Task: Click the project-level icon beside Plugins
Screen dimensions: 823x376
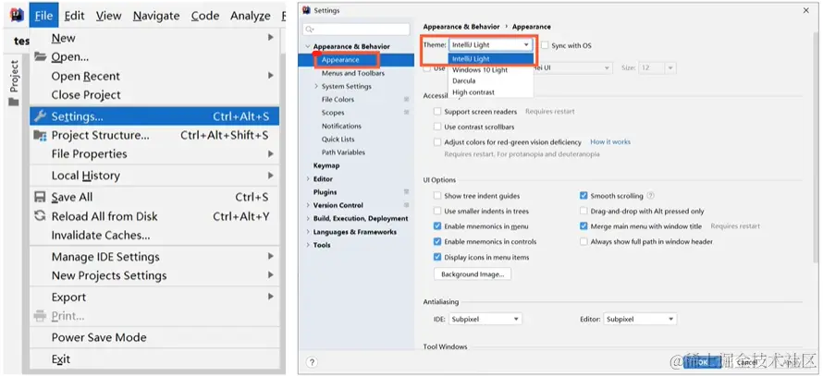Action: [x=406, y=192]
